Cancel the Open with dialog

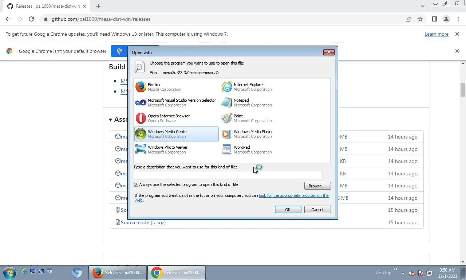pos(317,210)
